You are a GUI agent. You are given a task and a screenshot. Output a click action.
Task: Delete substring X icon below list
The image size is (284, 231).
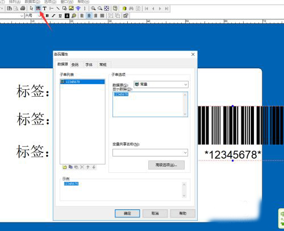82,167
